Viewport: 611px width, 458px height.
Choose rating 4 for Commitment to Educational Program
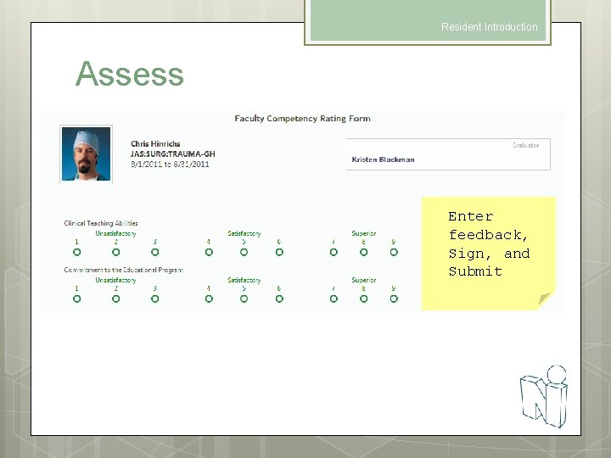209,299
